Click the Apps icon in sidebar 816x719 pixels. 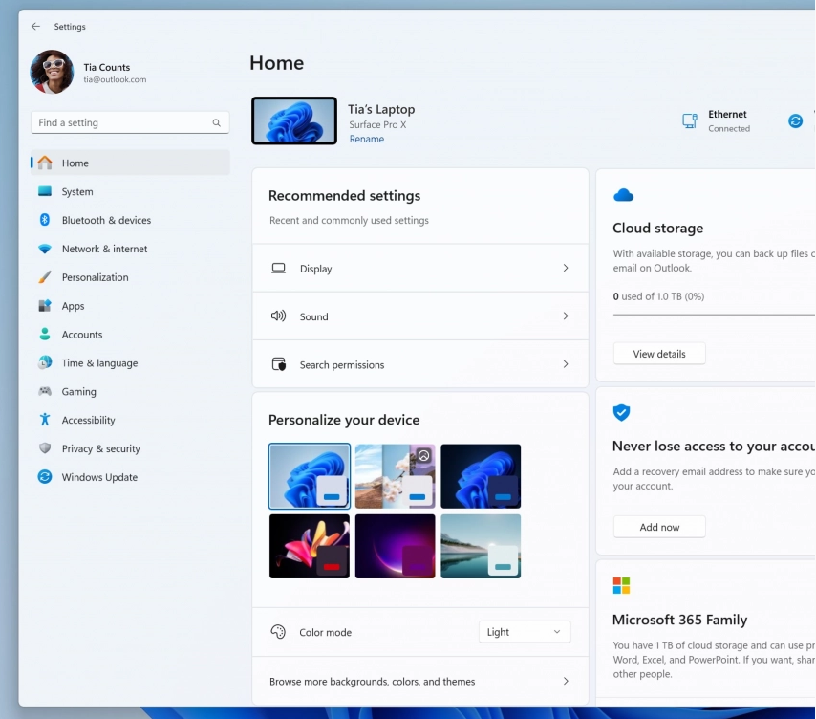(45, 306)
